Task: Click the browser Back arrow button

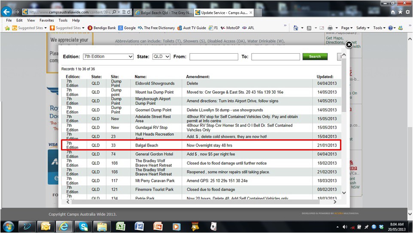Action: click(6, 12)
